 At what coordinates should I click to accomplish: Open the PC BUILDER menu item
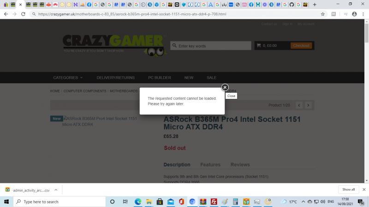pyautogui.click(x=160, y=78)
